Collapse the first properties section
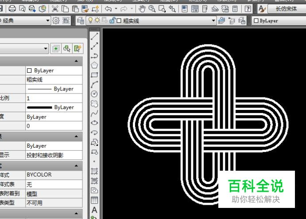Image resolution: width=306 pixels, height=219 pixels. pyautogui.click(x=76, y=61)
